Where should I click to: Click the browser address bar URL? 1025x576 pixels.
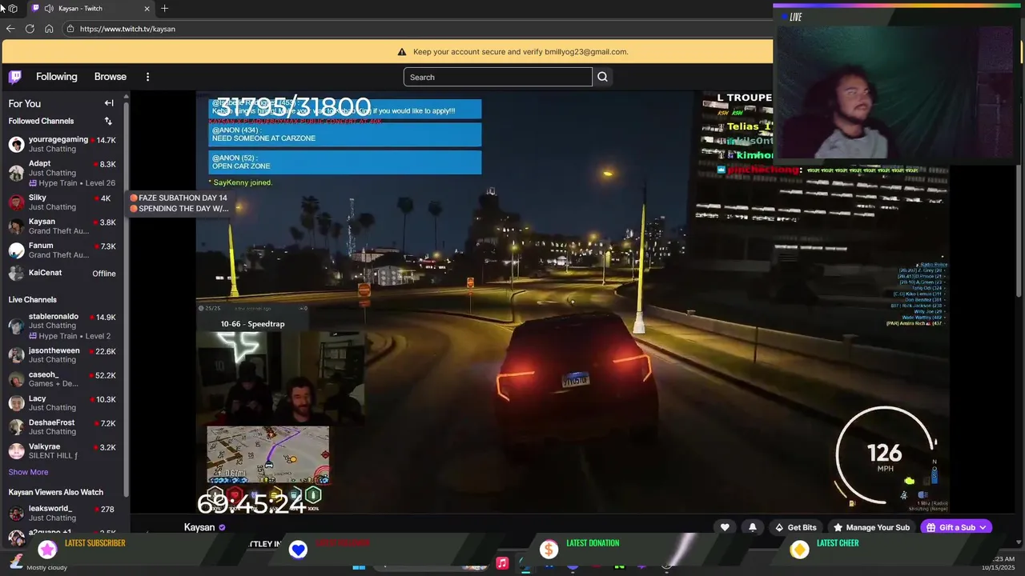click(x=127, y=29)
